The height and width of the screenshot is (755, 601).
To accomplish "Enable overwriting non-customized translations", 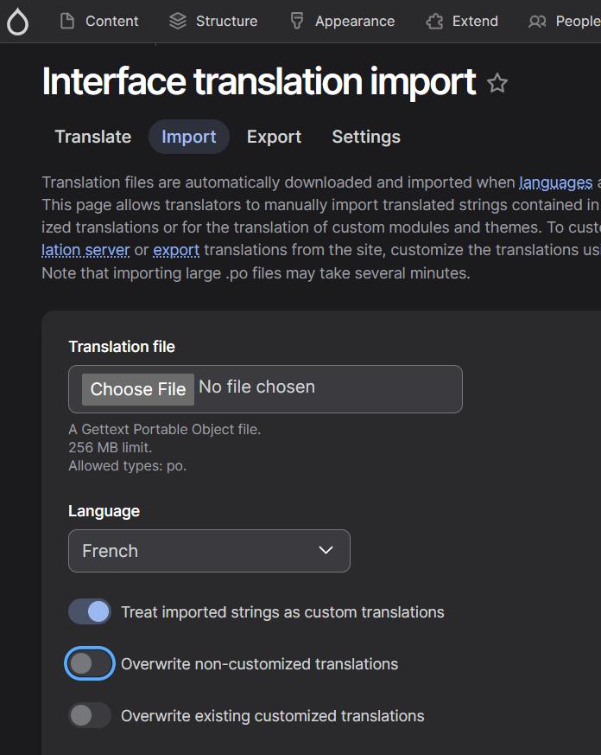I will [89, 663].
